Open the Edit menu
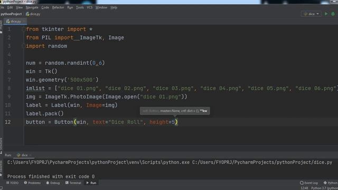 tap(10, 7)
